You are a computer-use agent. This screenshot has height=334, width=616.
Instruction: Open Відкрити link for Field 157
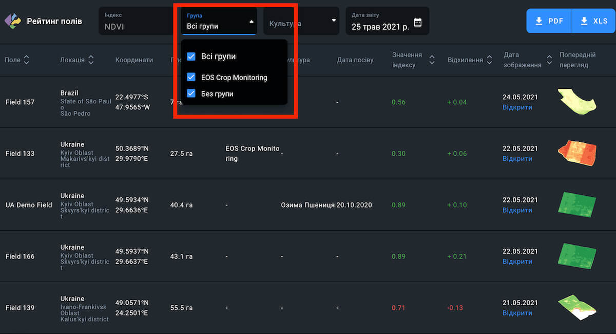(517, 107)
